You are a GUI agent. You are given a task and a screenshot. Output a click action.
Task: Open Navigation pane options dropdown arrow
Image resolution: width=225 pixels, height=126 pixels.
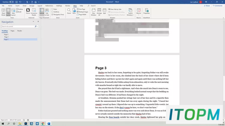coord(33,22)
